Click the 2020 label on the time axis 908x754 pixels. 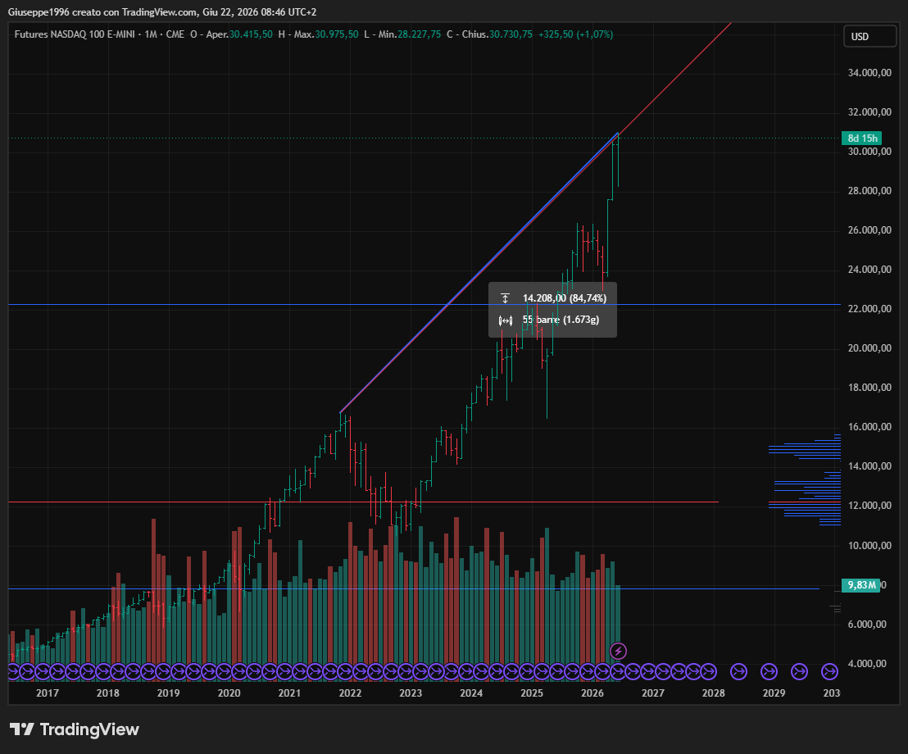point(229,693)
